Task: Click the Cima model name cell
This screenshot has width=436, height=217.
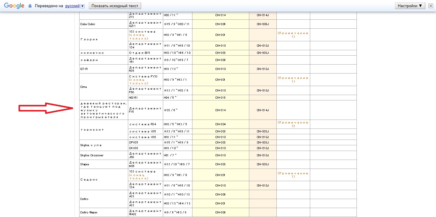Action: coord(104,87)
